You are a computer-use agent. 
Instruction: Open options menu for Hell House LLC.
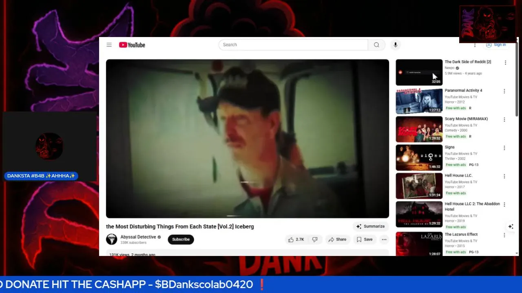504,176
